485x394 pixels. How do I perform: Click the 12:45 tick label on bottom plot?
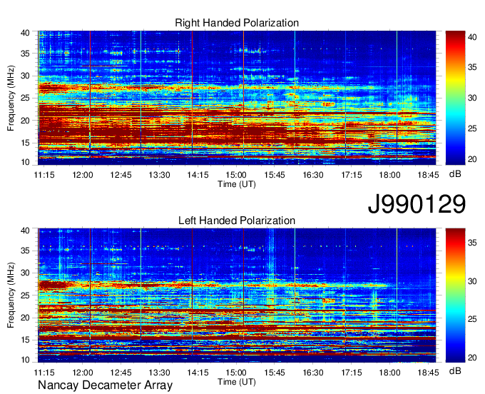(x=121, y=373)
